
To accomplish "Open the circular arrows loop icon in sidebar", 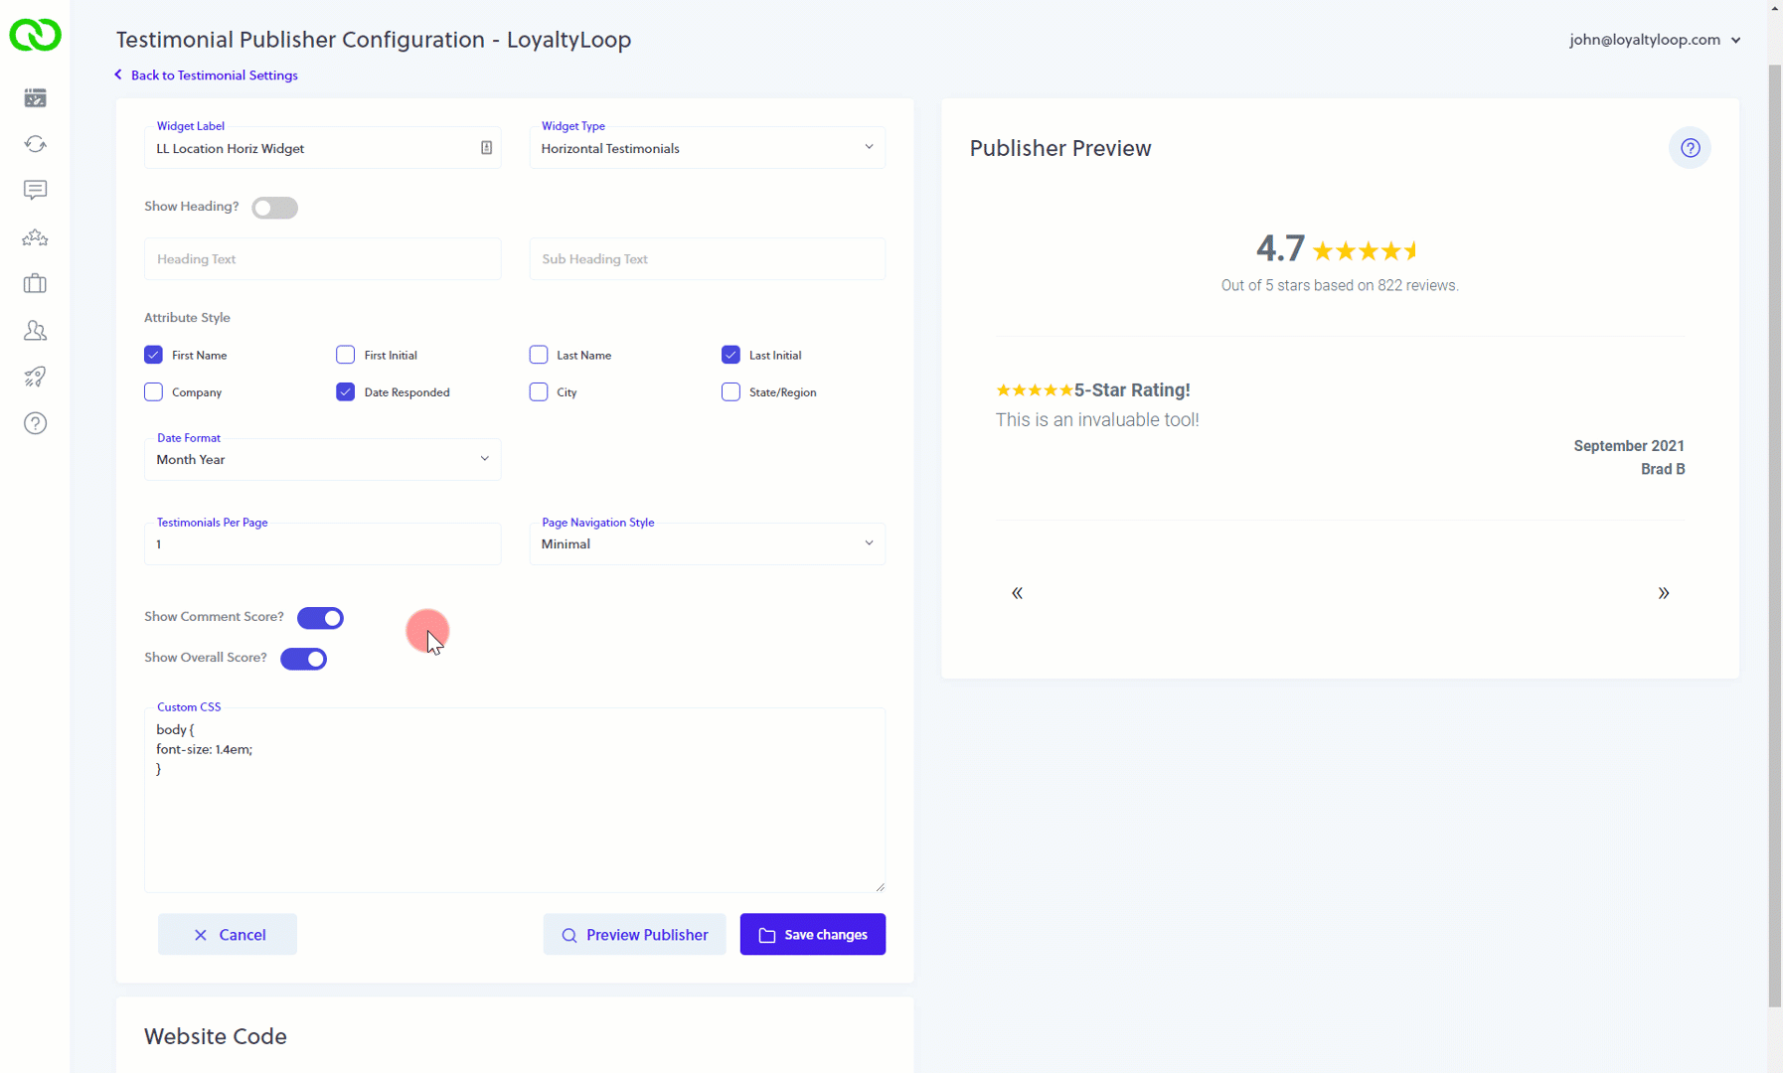I will click(35, 144).
